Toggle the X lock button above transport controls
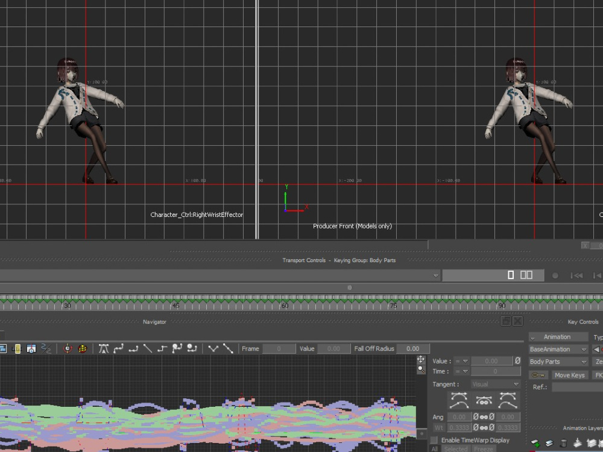Screen dimensions: 603x452 coord(585,246)
